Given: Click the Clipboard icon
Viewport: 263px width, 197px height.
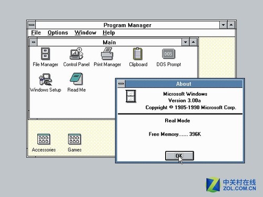Looking at the screenshot, I should coord(138,54).
